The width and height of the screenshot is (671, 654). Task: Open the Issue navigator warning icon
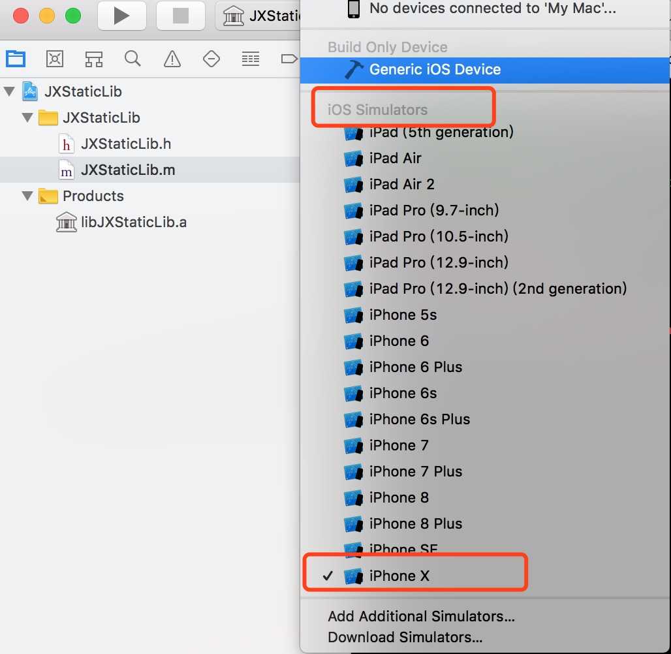pos(172,59)
